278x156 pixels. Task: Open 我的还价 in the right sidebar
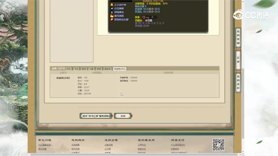pos(238,82)
